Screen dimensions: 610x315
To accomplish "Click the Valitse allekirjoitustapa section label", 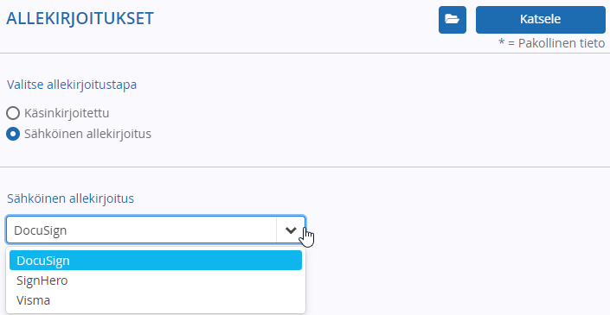I will 72,85.
